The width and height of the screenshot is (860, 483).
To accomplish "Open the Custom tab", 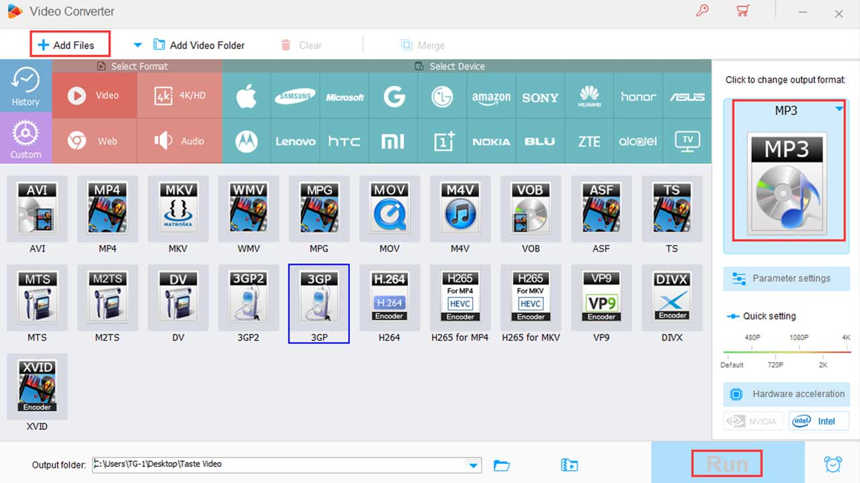I will (x=26, y=138).
